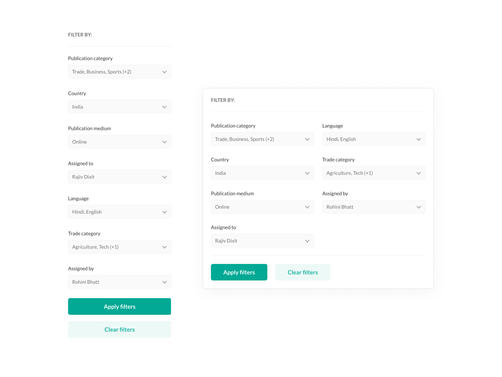Click chevron on card Language dropdown

coord(419,139)
